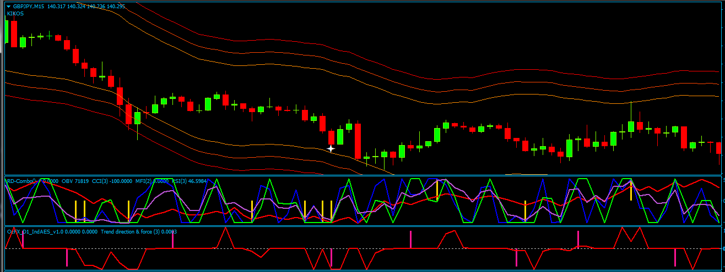
Task: Click divider between ARD-Combo and OzFX panes
Action: [x=362, y=226]
